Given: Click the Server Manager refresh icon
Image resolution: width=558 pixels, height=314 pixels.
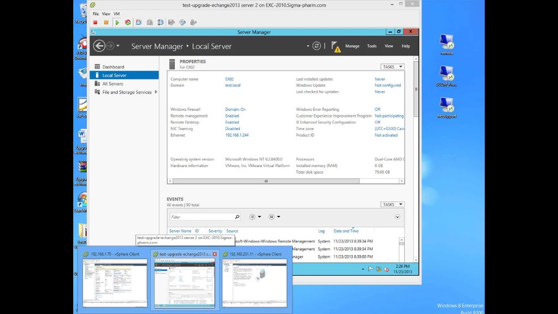Looking at the screenshot, I should point(316,46).
